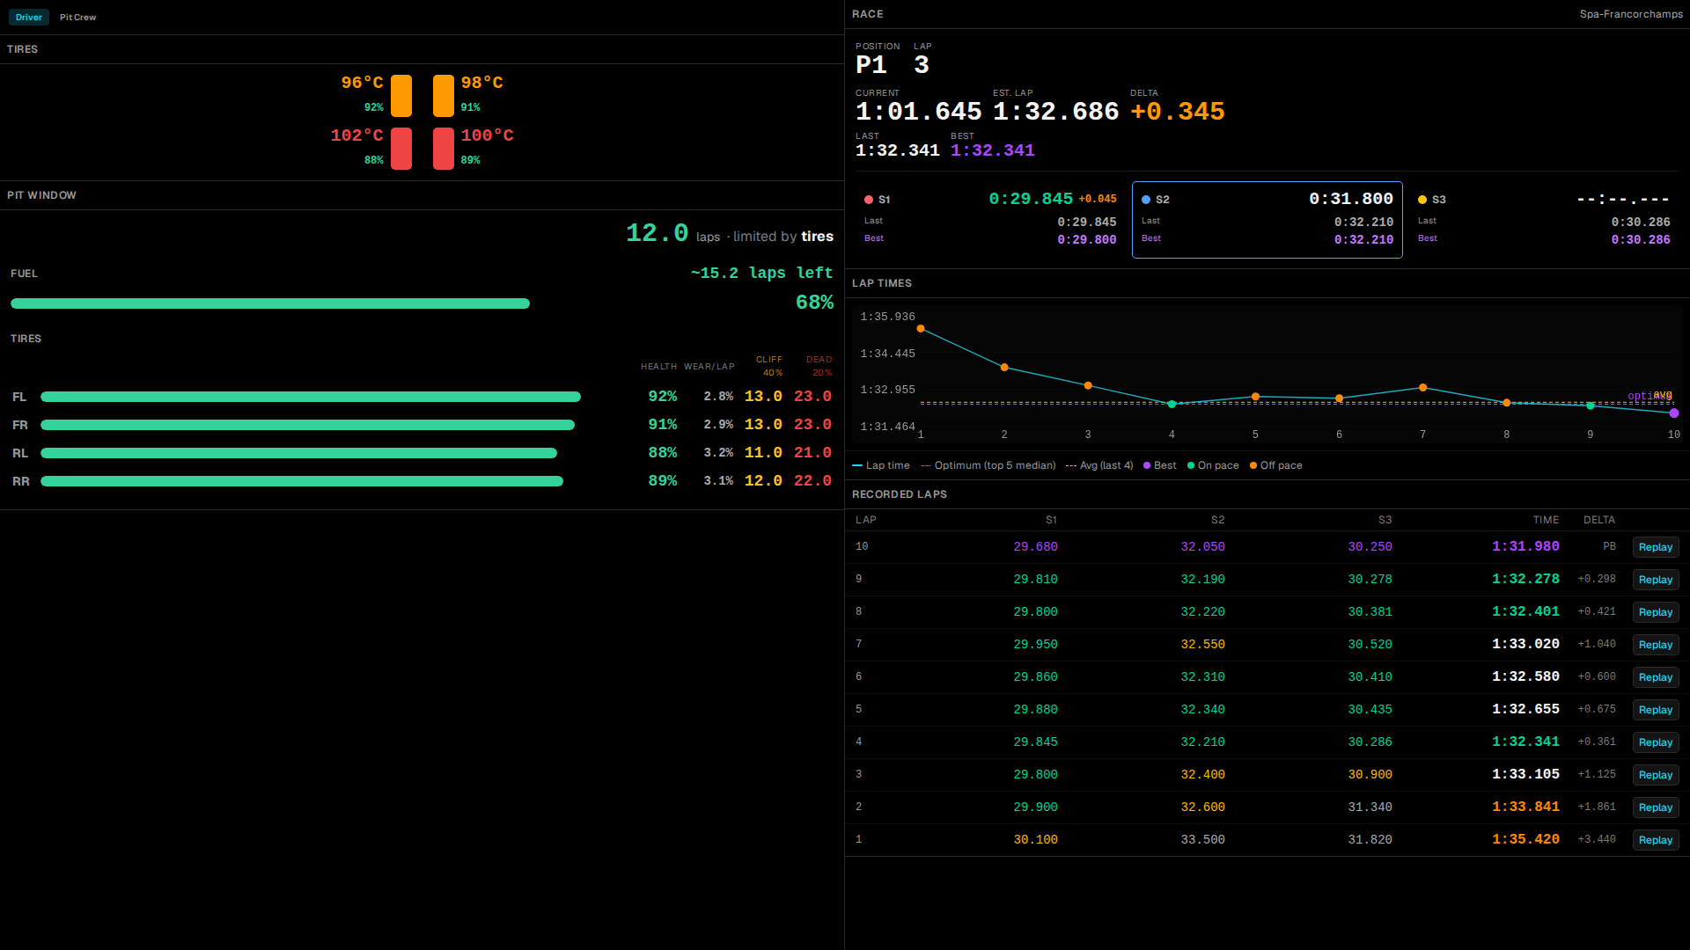
Task: Open replay of lap 6
Action: point(1655,677)
